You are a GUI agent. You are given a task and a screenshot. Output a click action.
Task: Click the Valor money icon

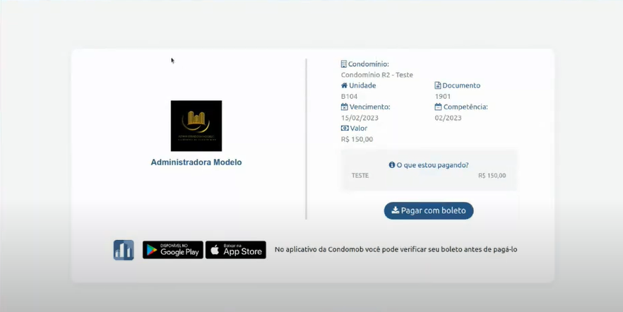344,128
